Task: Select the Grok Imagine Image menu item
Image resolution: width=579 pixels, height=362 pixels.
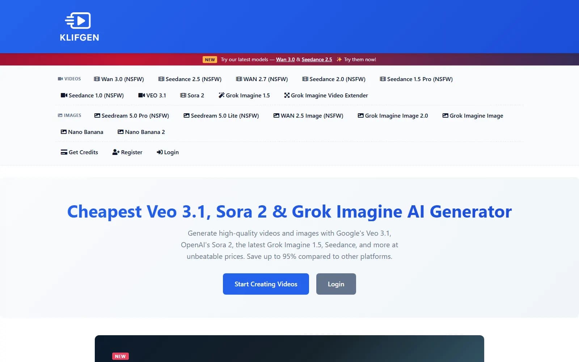Action: [x=473, y=115]
